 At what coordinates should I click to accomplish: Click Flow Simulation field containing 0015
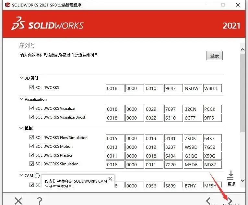[x=115, y=138]
